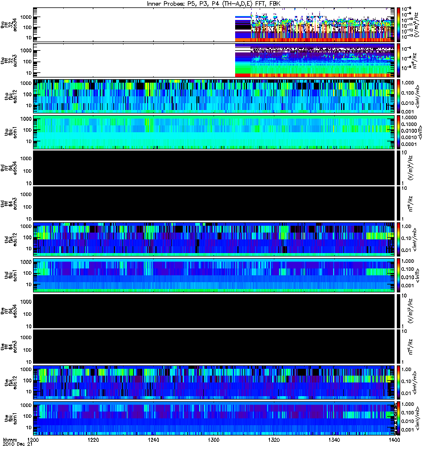427x456 pixels.
Task: Click the 'the fbk scm1' color bar
Action: (x=398, y=418)
